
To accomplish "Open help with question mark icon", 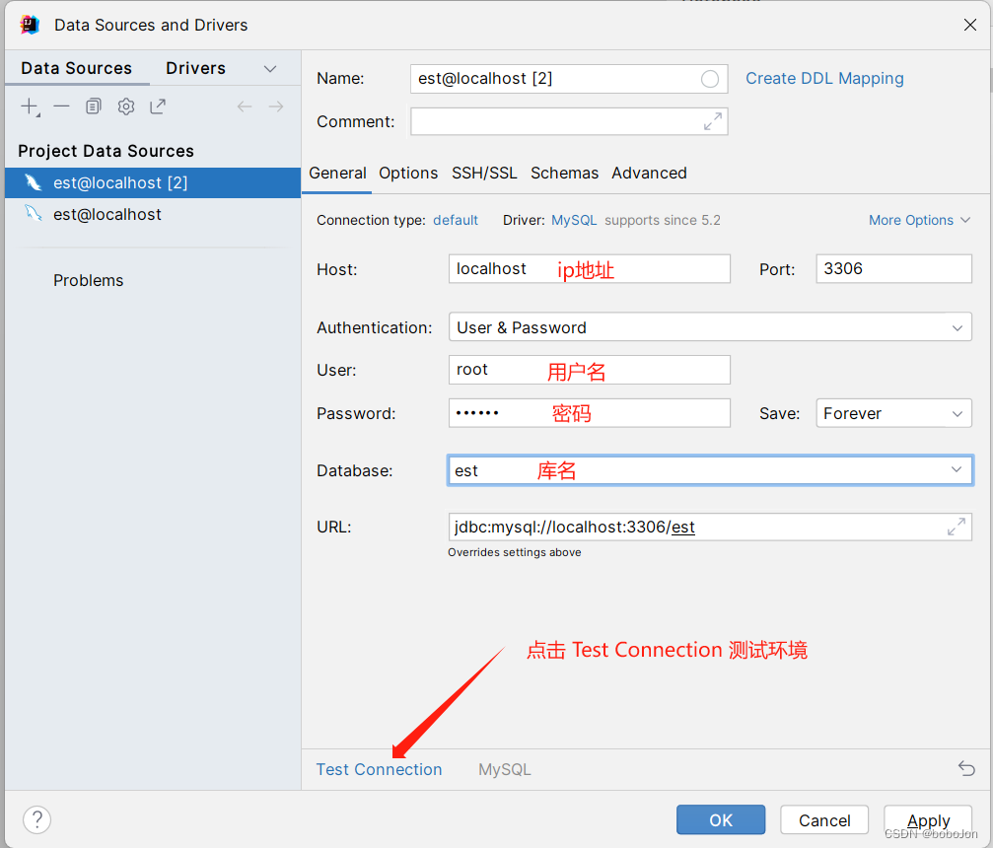I will (x=37, y=819).
